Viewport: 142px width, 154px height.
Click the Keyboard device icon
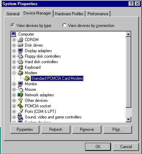coord(20,67)
